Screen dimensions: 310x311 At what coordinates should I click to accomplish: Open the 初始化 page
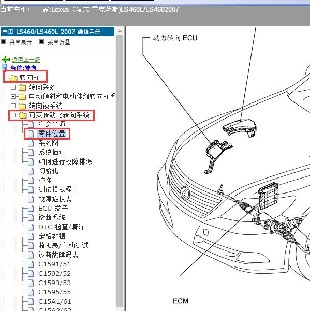coord(49,171)
